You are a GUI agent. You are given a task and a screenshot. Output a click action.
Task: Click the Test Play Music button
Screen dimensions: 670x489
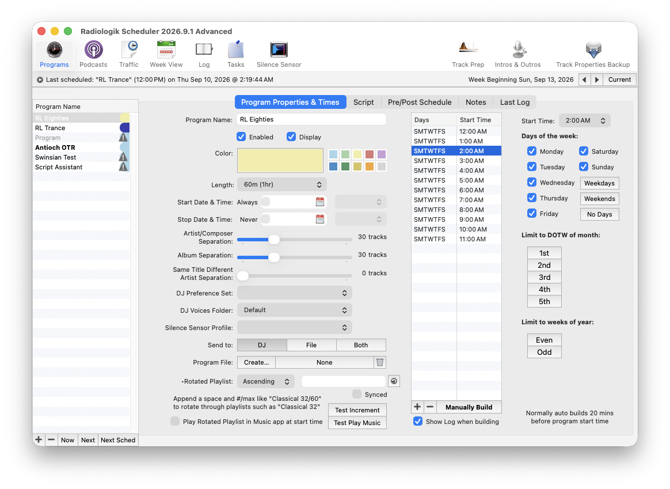pyautogui.click(x=357, y=423)
